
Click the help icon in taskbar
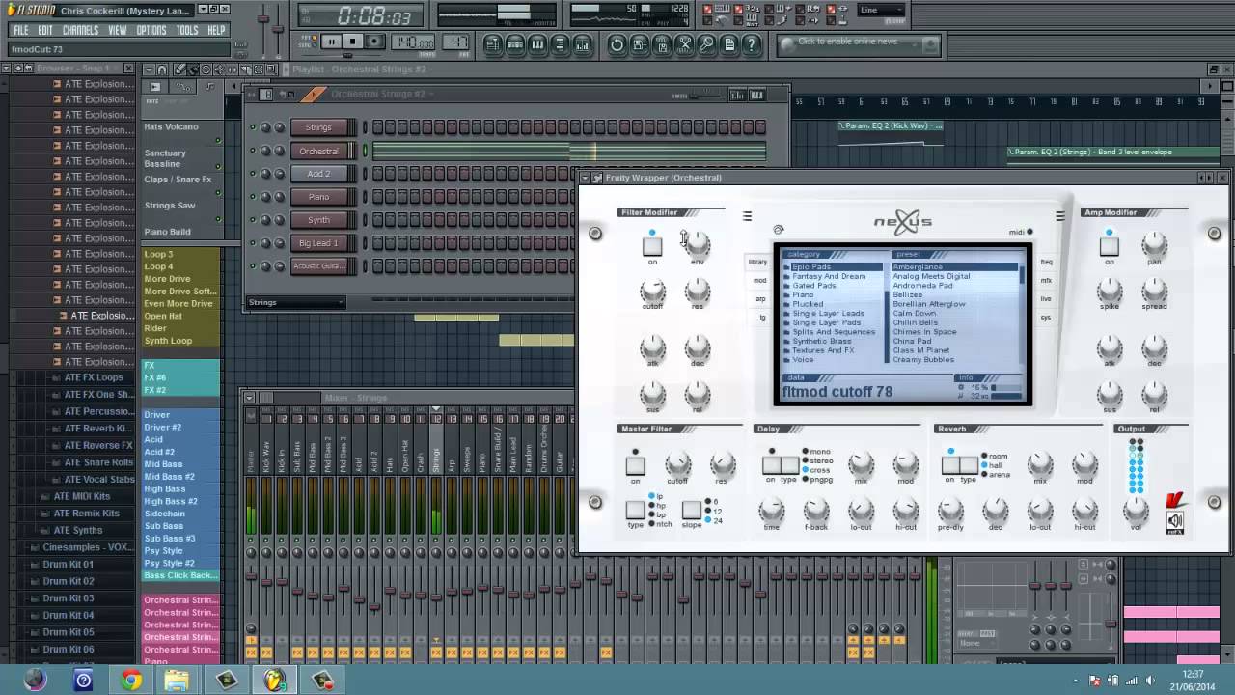pyautogui.click(x=84, y=681)
